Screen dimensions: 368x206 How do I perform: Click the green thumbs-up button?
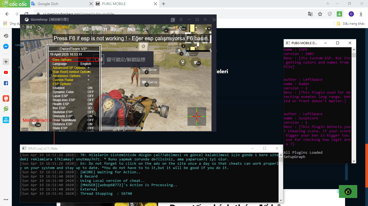tap(348, 192)
